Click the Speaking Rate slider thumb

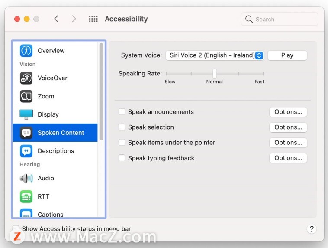[215, 73]
